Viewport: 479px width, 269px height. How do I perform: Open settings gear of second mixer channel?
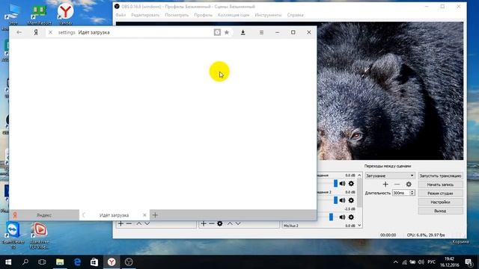point(351,200)
